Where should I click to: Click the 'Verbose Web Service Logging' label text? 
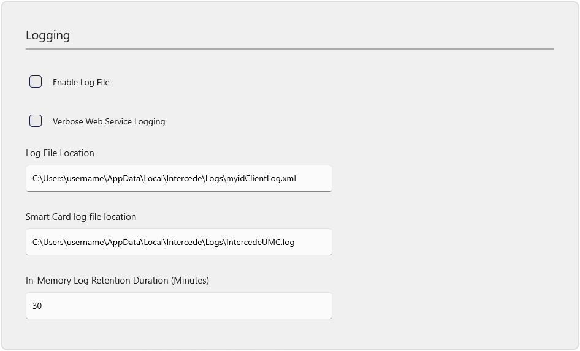point(109,121)
